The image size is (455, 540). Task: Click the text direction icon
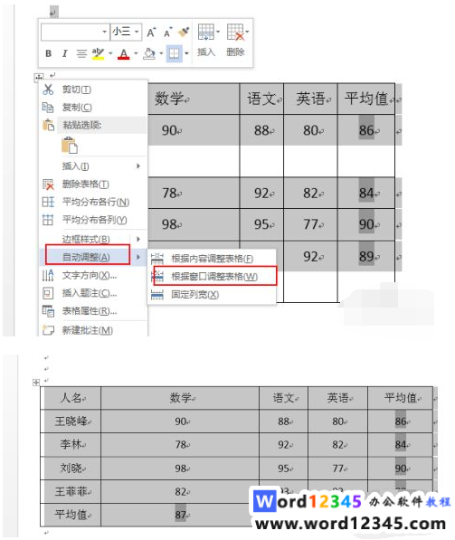point(48,275)
